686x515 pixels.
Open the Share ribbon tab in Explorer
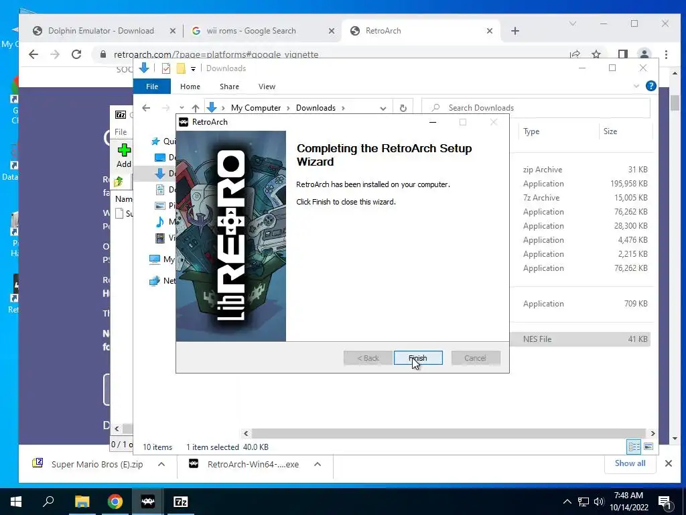(229, 87)
